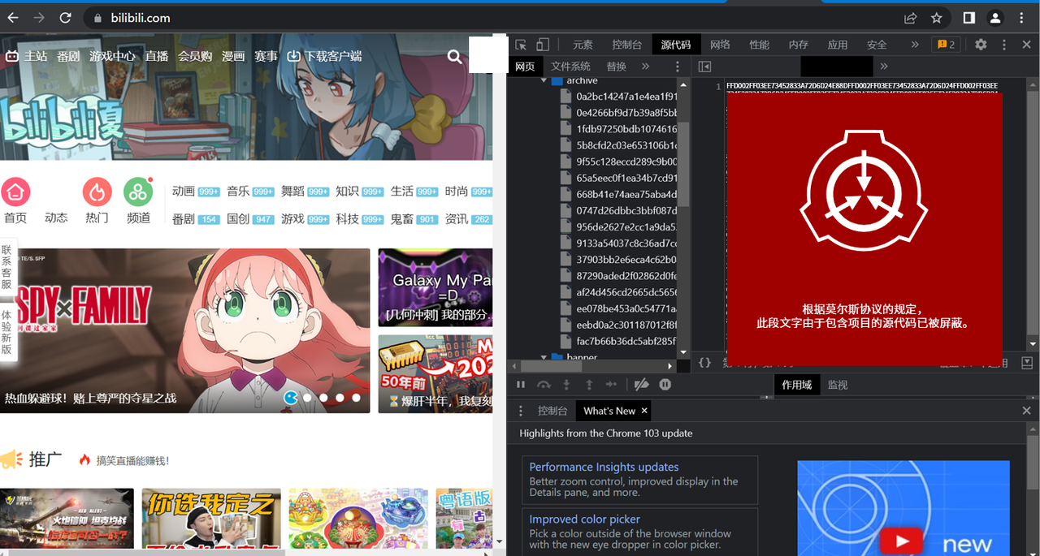Open the Chrome side panel icon

(x=968, y=18)
